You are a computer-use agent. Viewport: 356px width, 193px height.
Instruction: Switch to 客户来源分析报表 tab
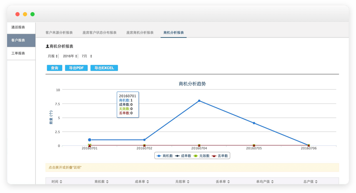click(x=59, y=33)
